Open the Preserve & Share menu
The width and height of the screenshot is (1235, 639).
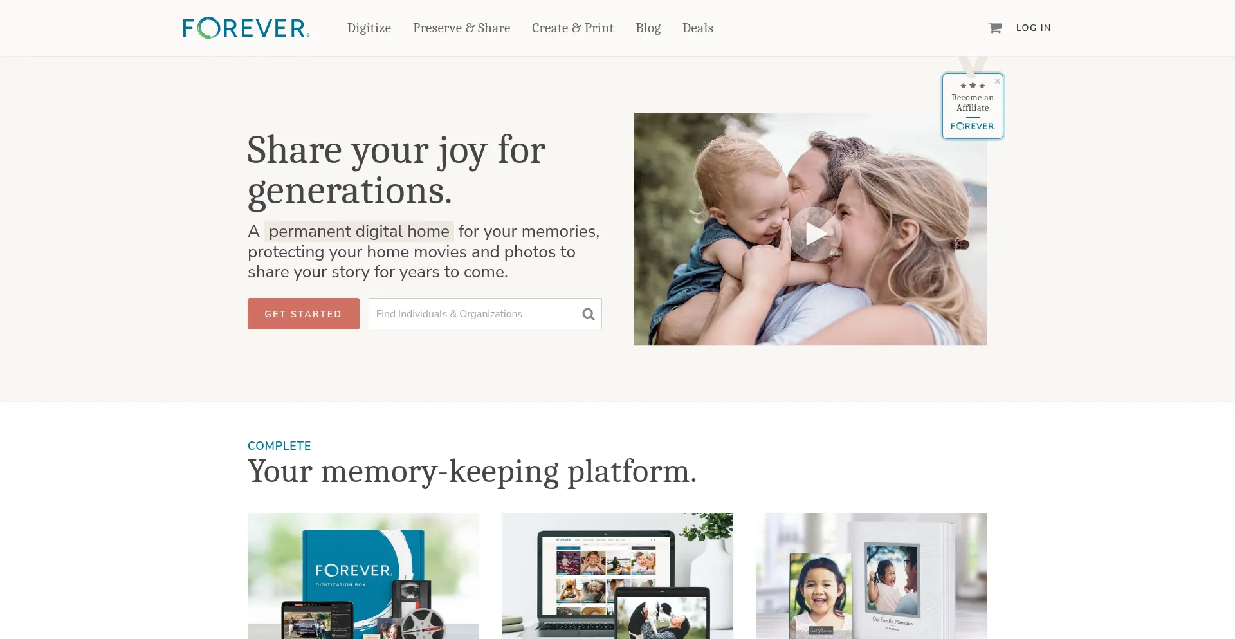(461, 28)
